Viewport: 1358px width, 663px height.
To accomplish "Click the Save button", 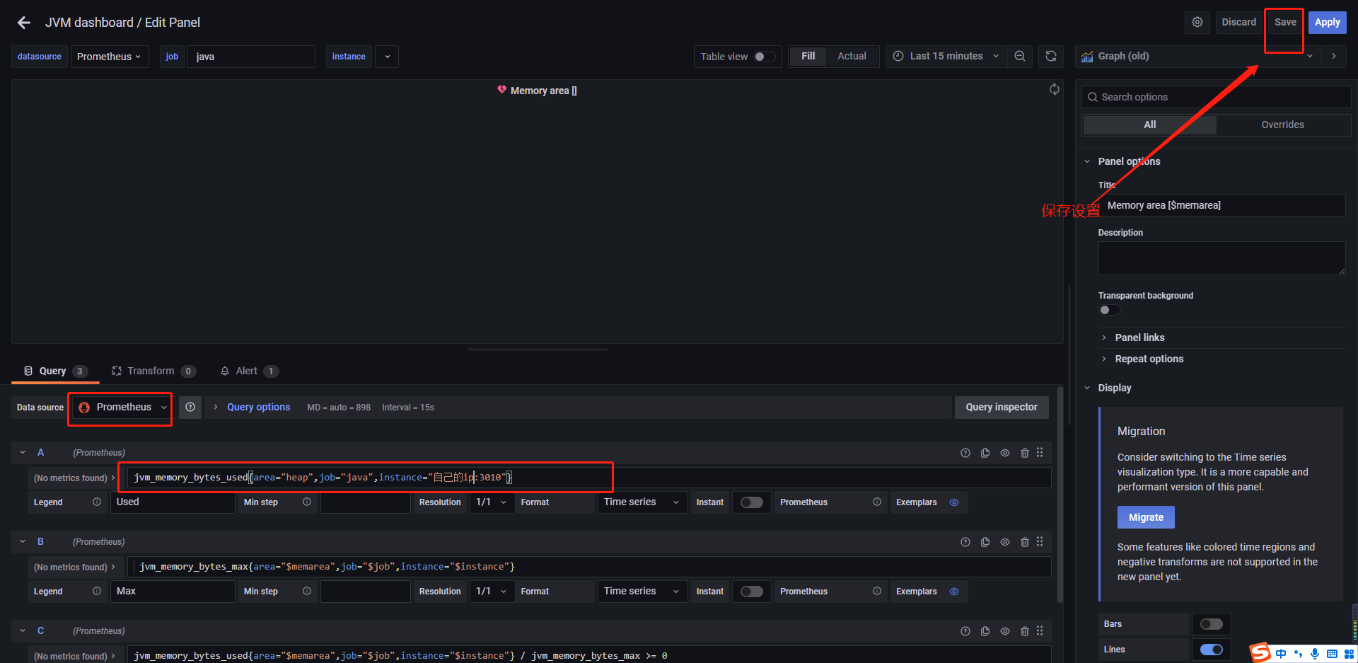I will click(x=1285, y=23).
